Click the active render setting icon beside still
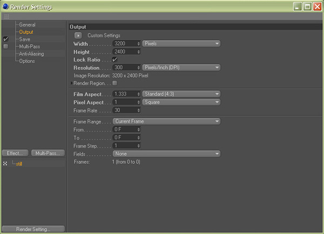 click(5, 163)
